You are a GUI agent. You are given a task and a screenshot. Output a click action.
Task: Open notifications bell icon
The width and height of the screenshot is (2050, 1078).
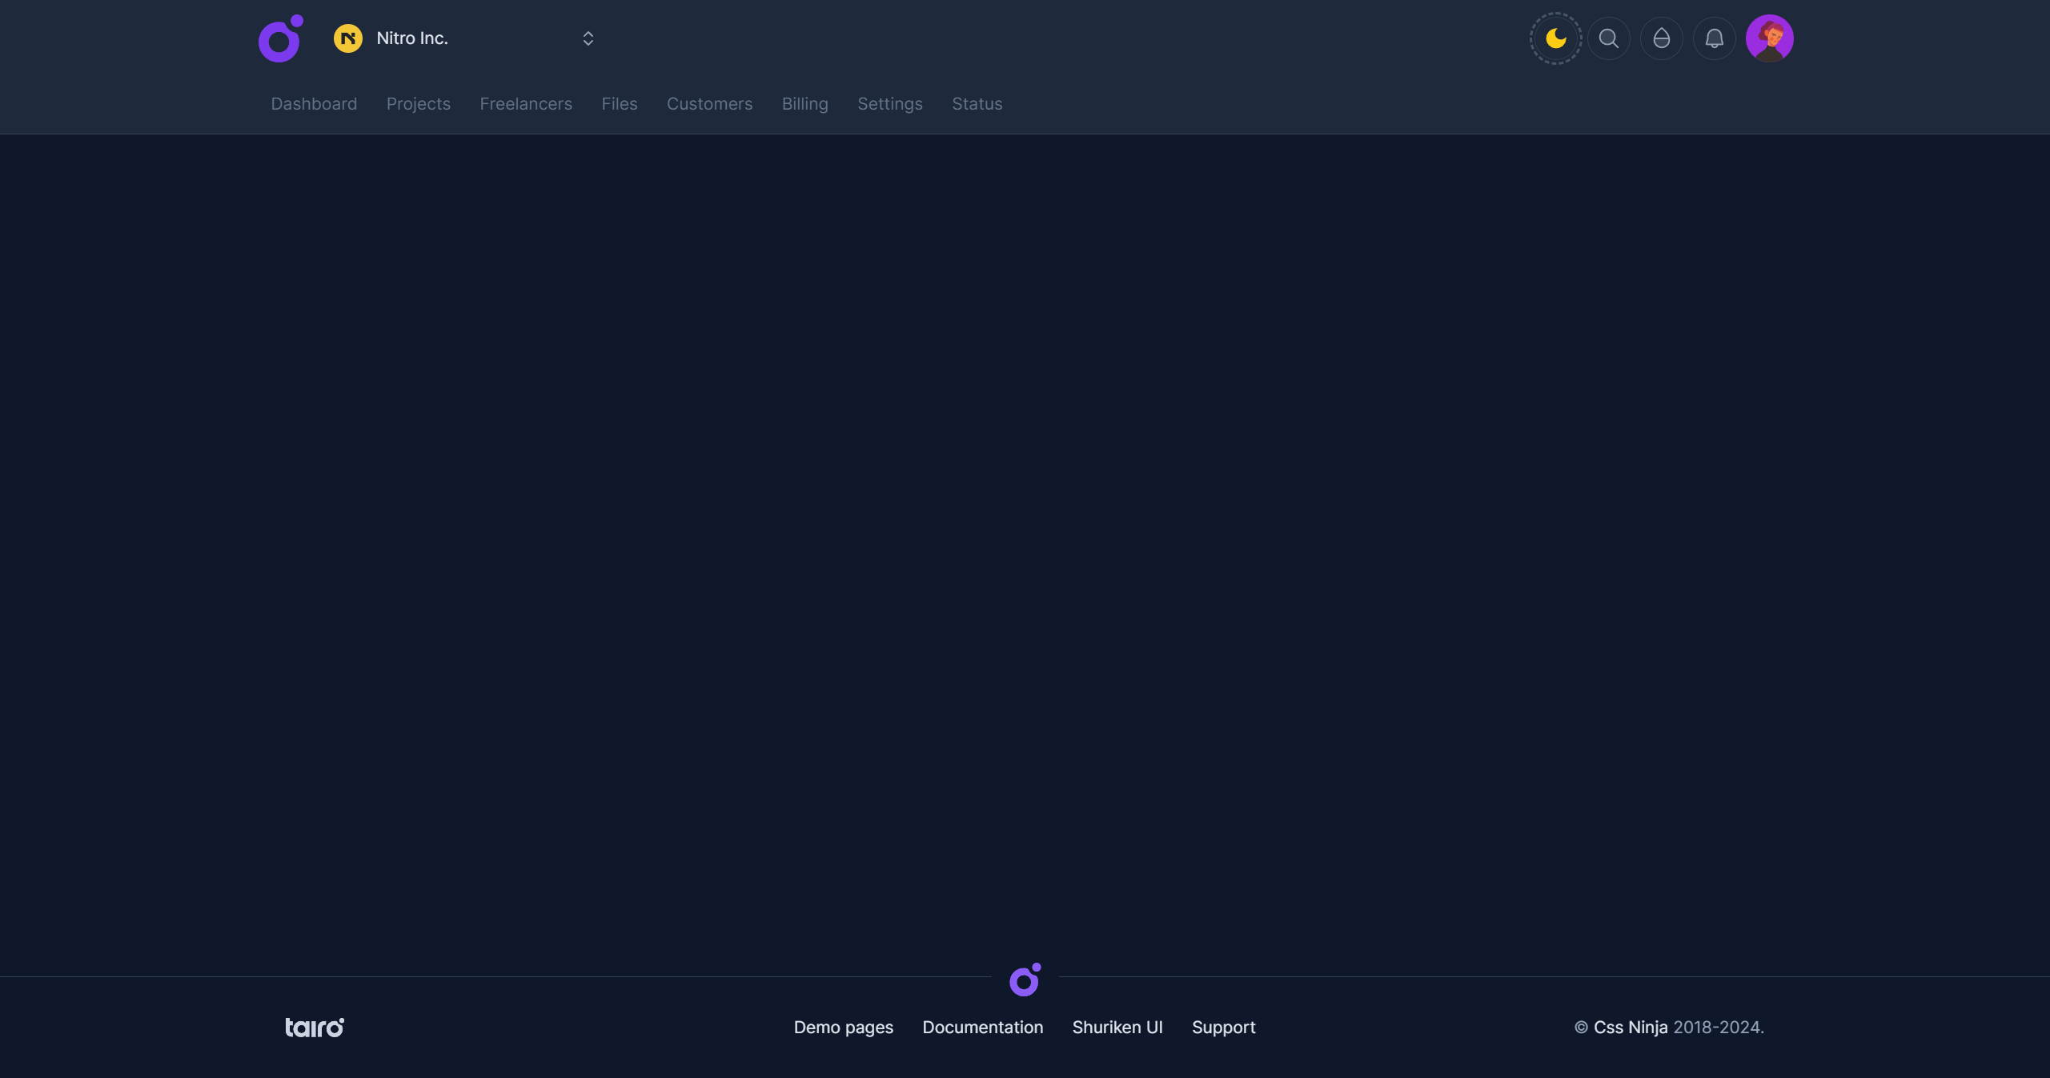click(x=1714, y=38)
